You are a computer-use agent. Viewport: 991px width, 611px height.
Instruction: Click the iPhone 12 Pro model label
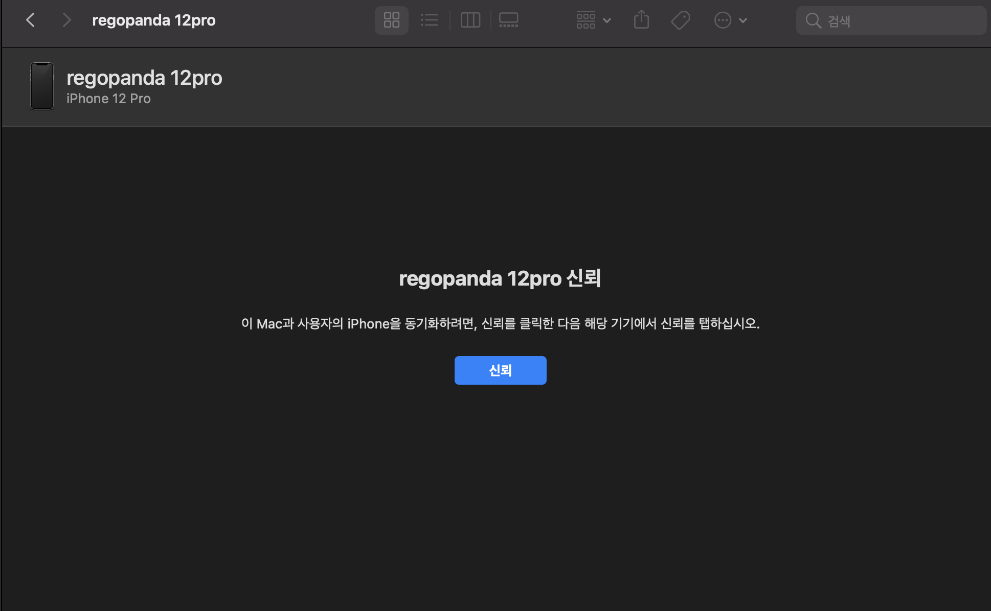[x=108, y=99]
